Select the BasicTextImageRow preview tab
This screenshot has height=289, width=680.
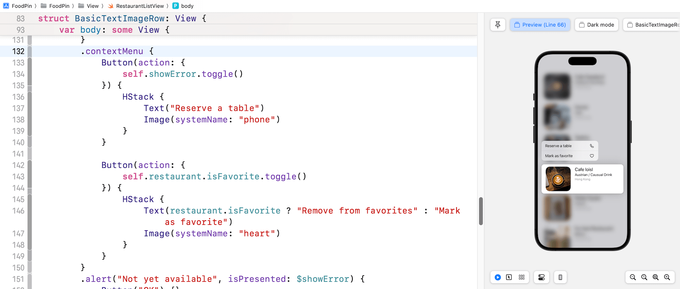[652, 25]
